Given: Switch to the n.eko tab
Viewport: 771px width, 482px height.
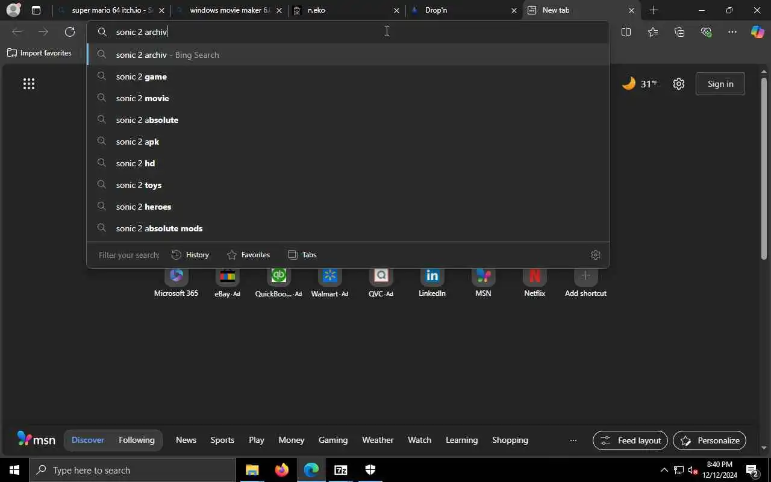Looking at the screenshot, I should pyautogui.click(x=346, y=10).
